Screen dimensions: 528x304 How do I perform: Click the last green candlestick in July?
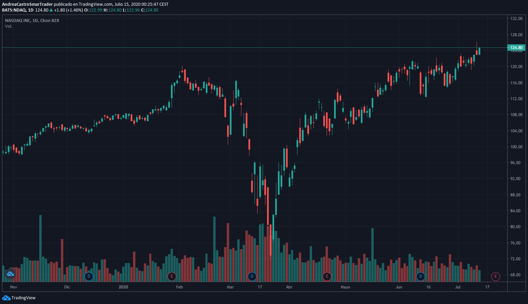pyautogui.click(x=479, y=51)
